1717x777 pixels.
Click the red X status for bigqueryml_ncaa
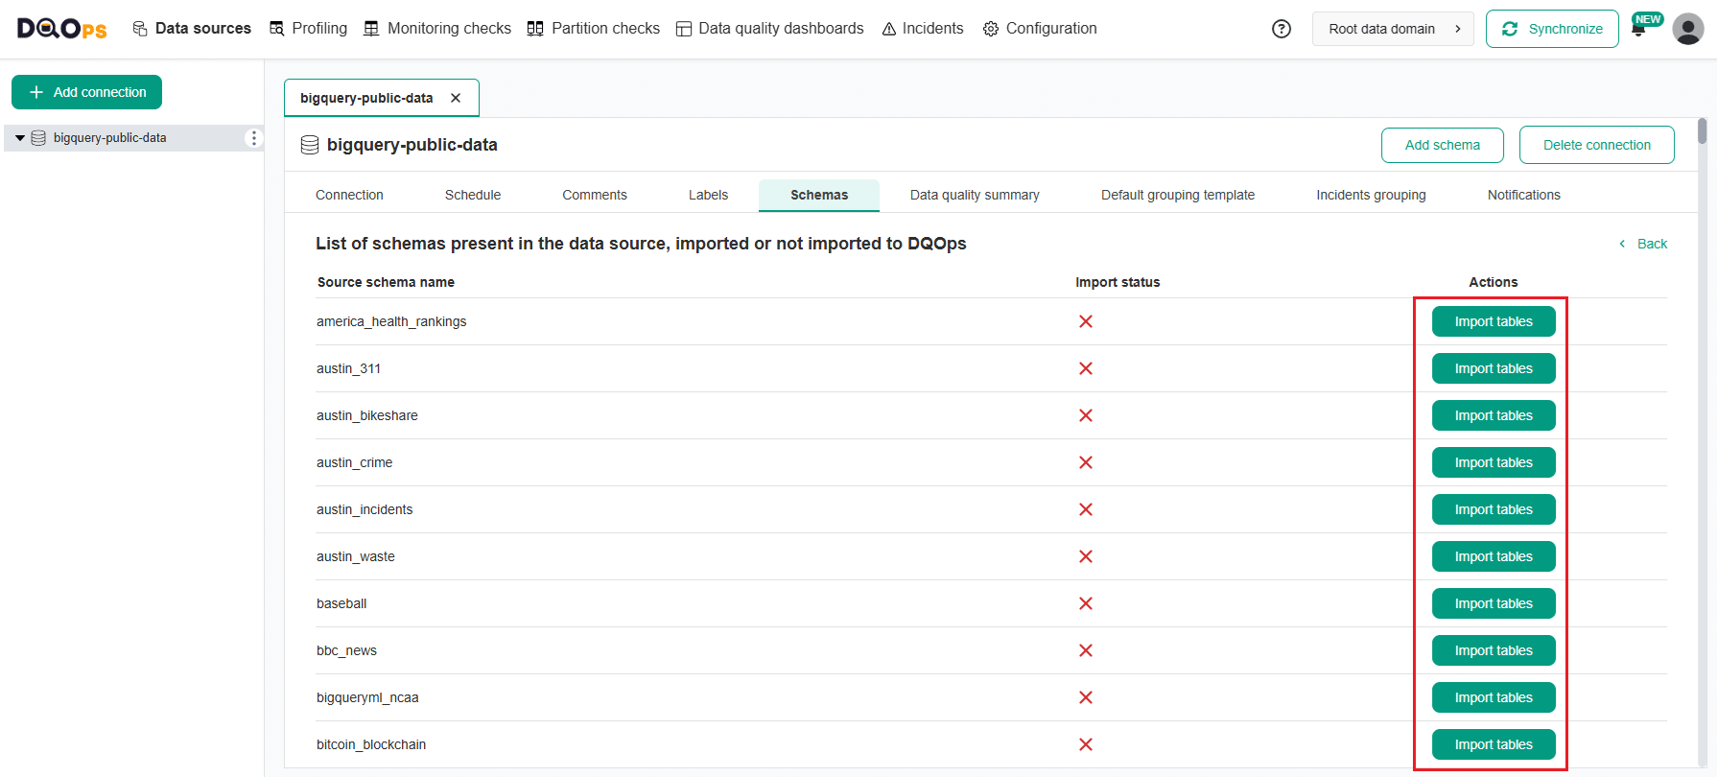(x=1086, y=697)
